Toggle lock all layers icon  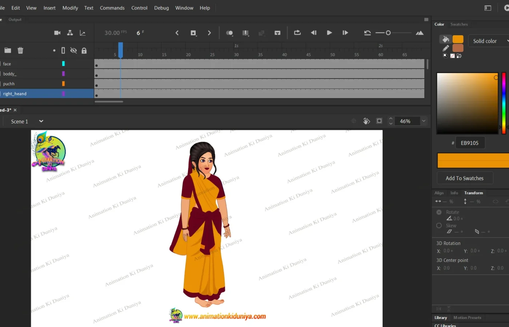[x=84, y=51]
